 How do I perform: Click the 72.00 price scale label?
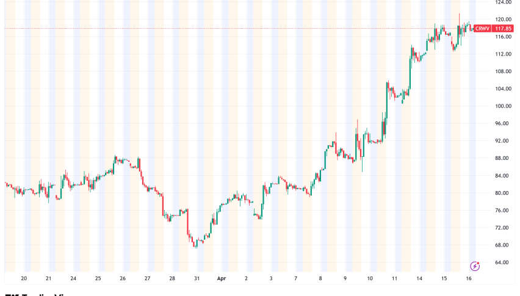point(504,228)
